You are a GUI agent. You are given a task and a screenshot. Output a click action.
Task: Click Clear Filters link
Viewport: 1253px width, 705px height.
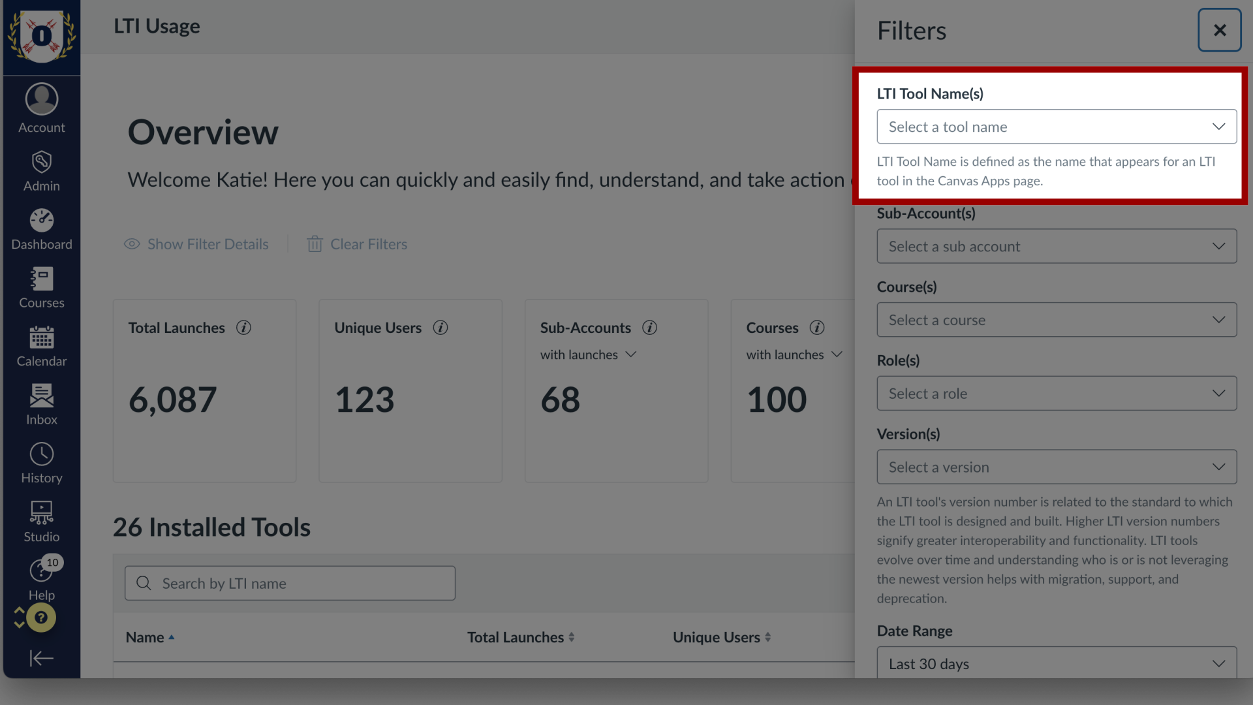pyautogui.click(x=368, y=243)
